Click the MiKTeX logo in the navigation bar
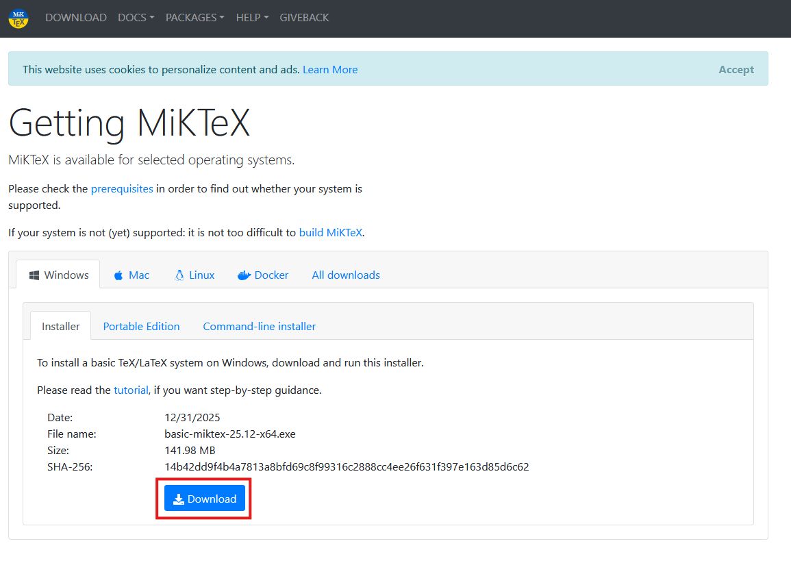Viewport: 791px width, 563px height. [17, 18]
